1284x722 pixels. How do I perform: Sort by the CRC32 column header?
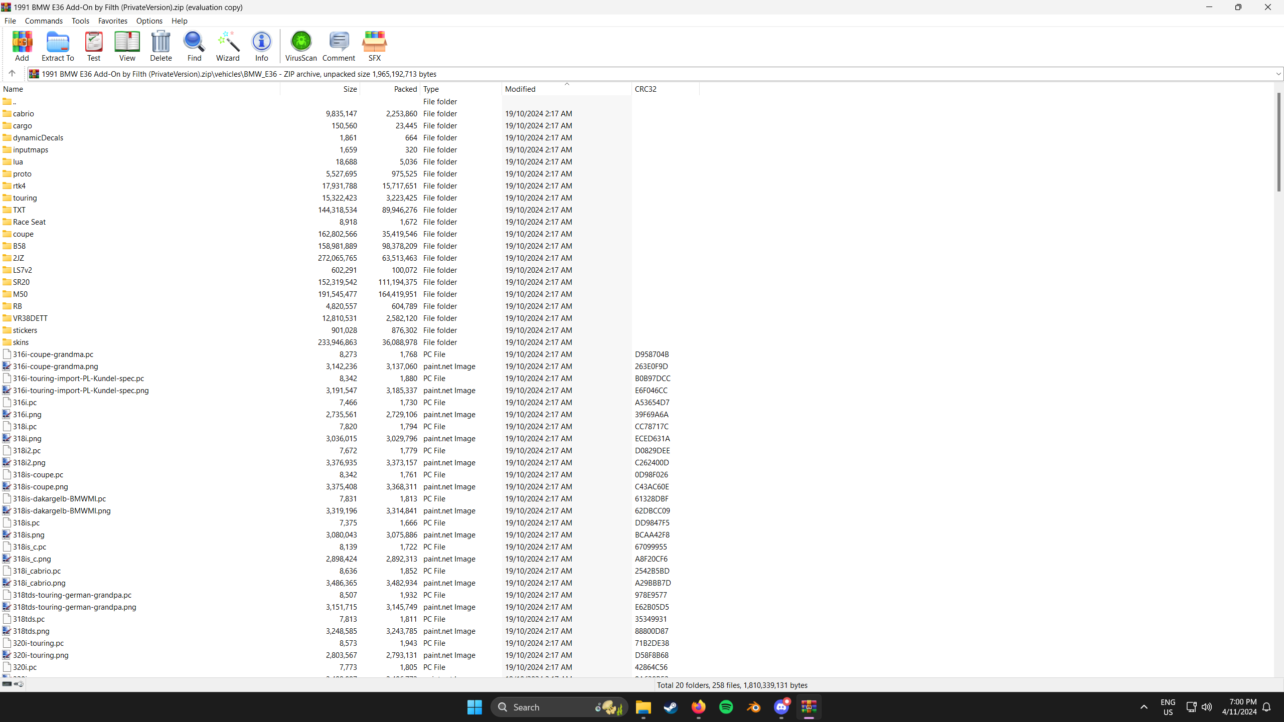pyautogui.click(x=666, y=89)
